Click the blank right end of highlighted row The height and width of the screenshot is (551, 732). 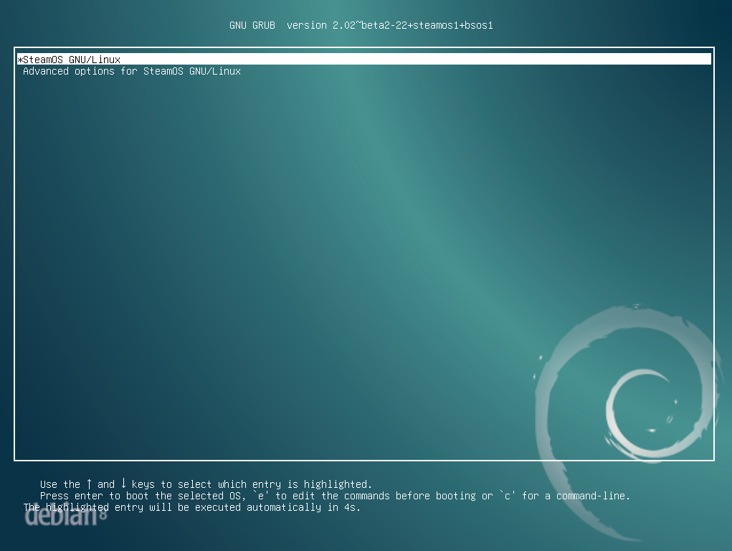point(645,60)
